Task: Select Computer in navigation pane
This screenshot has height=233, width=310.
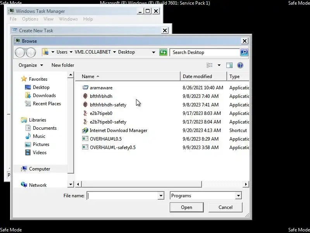Action: tap(40, 169)
